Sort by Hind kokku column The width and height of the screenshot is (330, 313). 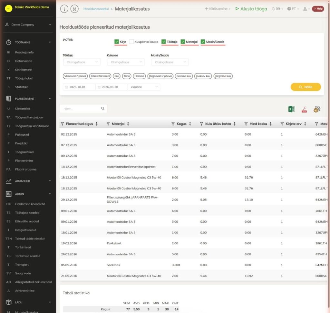[270, 124]
